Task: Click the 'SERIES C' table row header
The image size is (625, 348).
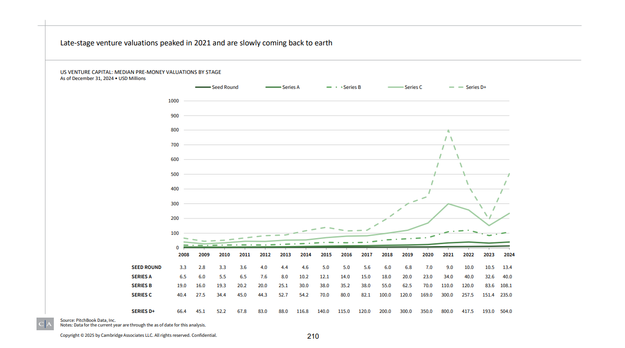Action: click(x=142, y=295)
